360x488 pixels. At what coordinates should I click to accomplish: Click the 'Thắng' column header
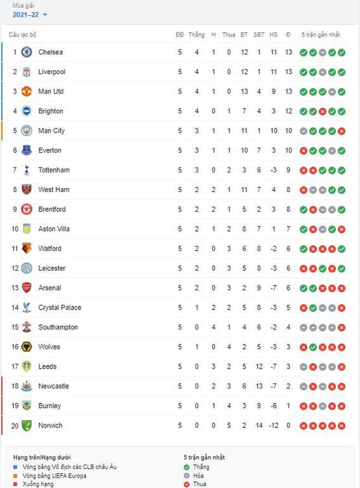click(x=196, y=35)
